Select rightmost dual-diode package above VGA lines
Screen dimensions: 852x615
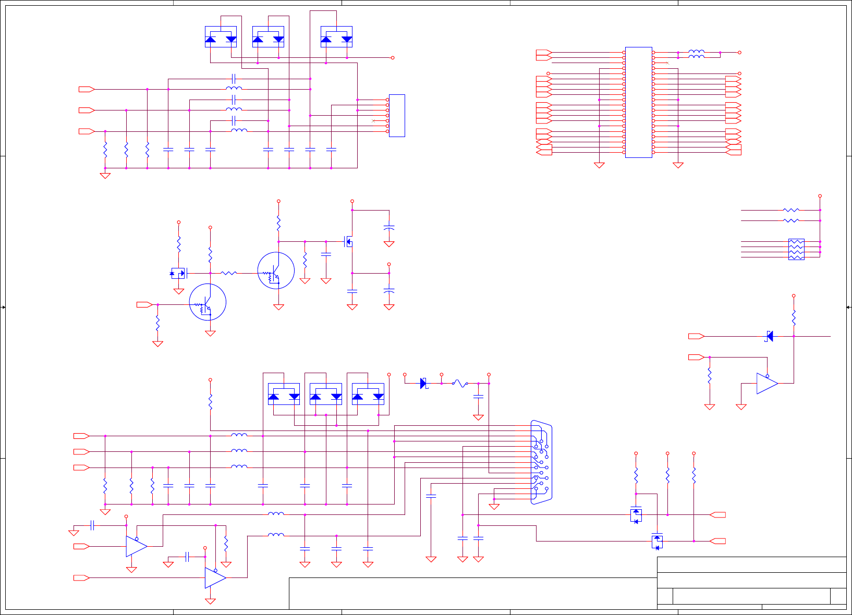(x=368, y=394)
